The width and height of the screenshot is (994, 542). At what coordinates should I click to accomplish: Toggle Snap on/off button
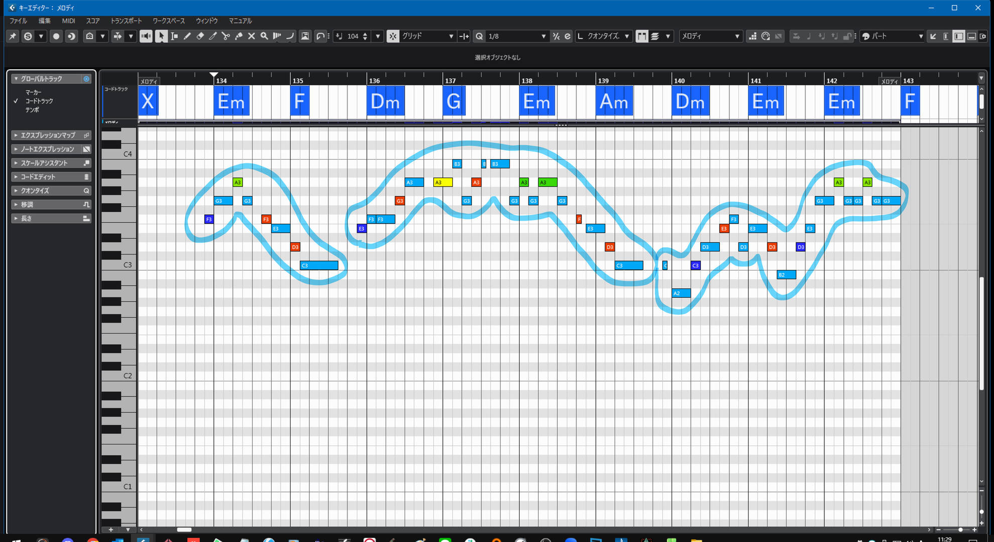(x=393, y=36)
